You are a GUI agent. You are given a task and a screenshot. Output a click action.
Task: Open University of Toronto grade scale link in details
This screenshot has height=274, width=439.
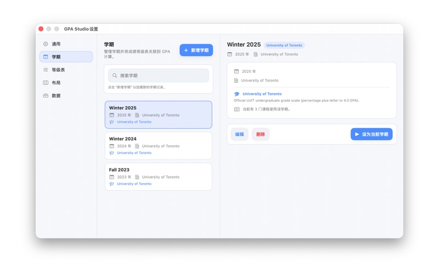pyautogui.click(x=262, y=94)
